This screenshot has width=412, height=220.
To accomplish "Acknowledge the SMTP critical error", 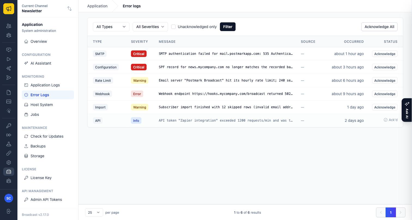I will click(x=385, y=54).
